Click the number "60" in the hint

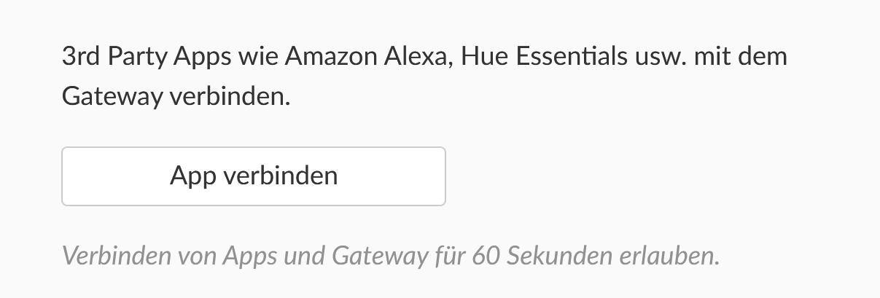coord(486,256)
